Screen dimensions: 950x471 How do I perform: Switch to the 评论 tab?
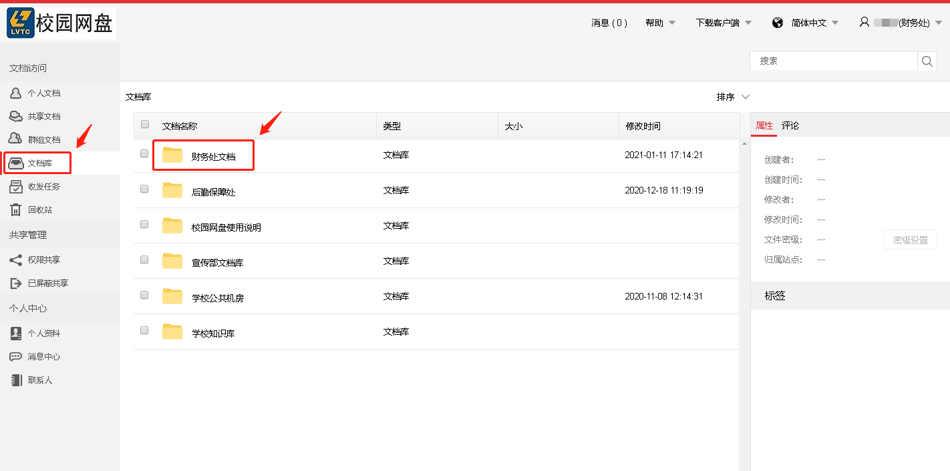[790, 126]
